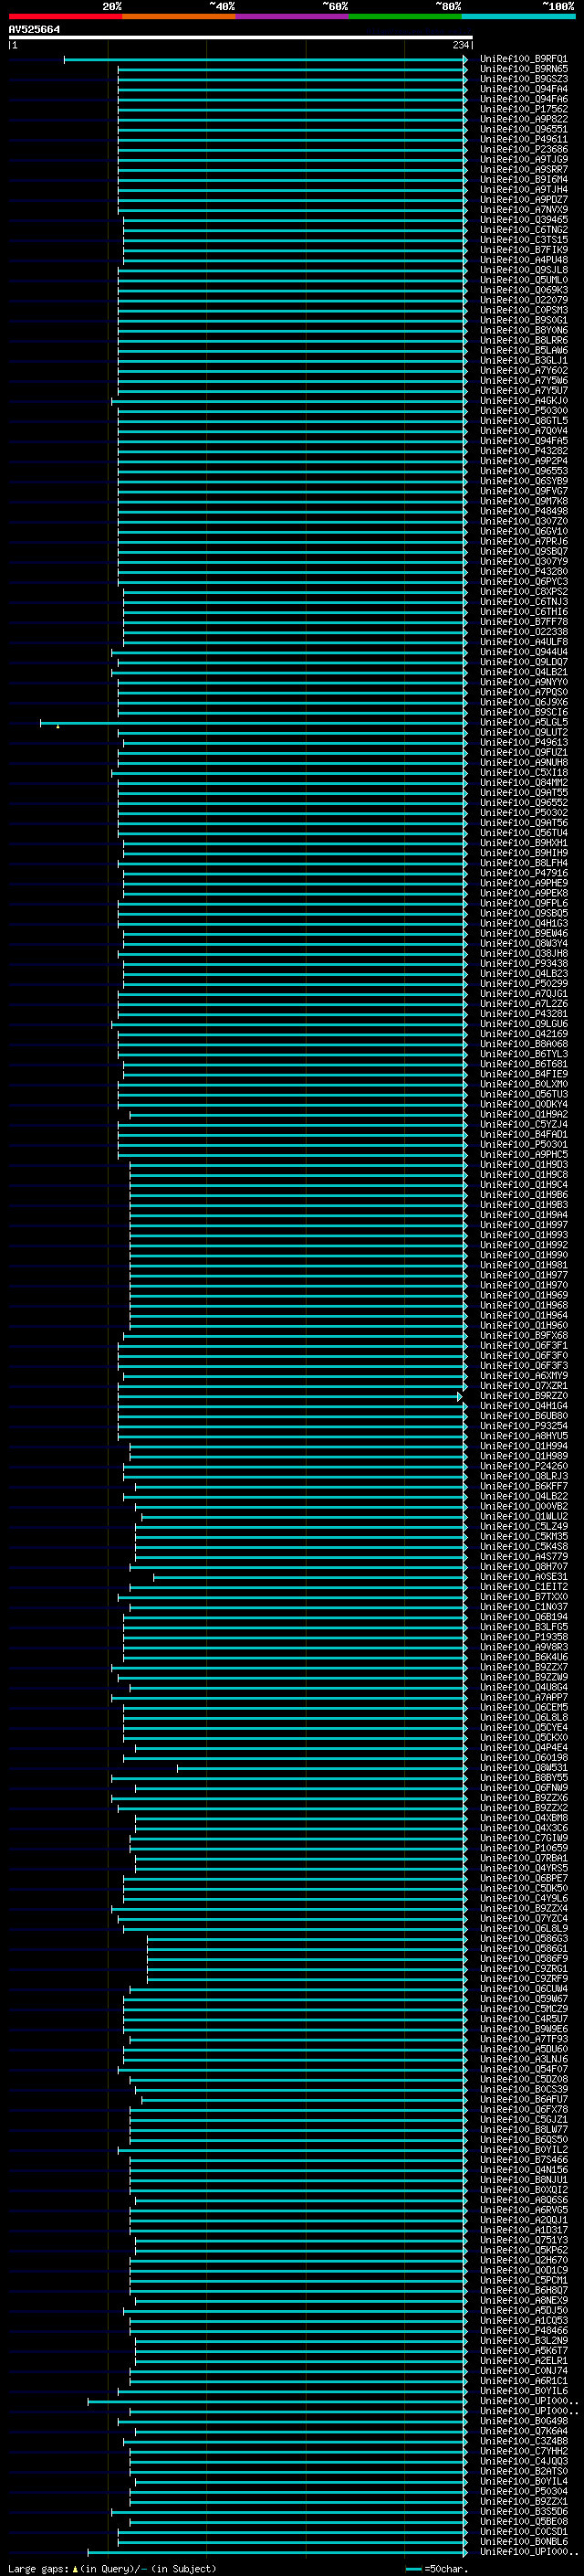Image resolution: width=584 pixels, height=2576 pixels.
Task: Open hit UniRef100_P10659
Action: click(x=524, y=1849)
